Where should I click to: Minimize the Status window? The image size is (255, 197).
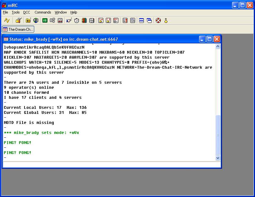(x=202, y=39)
